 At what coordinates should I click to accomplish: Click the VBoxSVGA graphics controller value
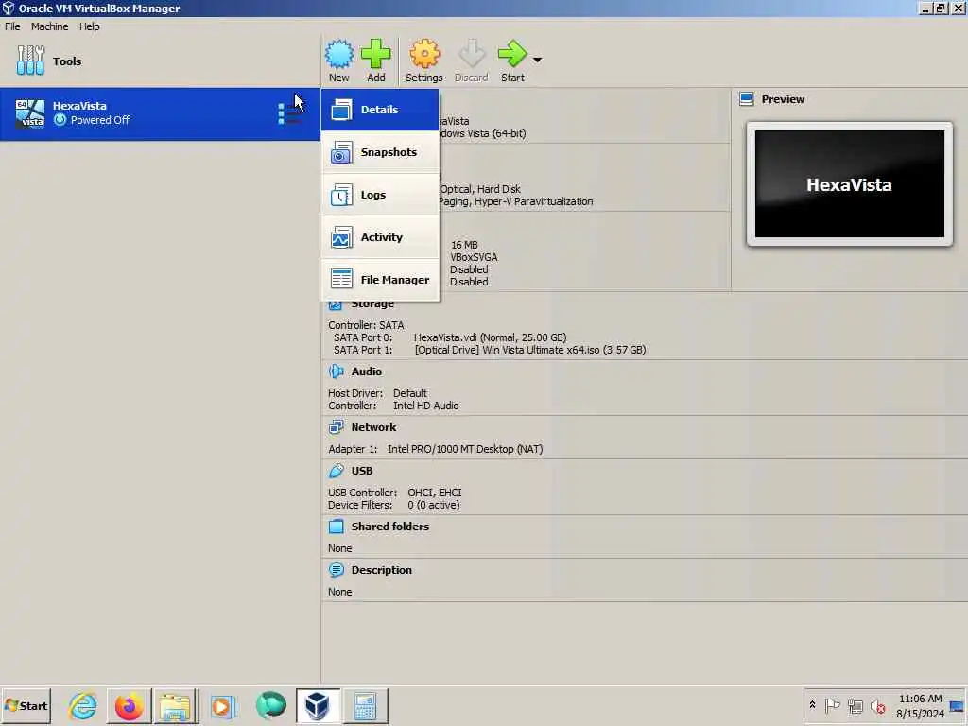[x=474, y=257]
